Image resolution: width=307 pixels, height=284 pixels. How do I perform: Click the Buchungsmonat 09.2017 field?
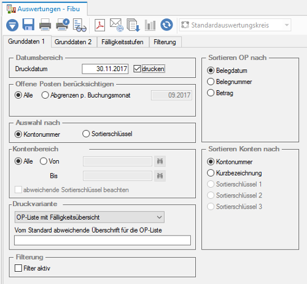171,95
